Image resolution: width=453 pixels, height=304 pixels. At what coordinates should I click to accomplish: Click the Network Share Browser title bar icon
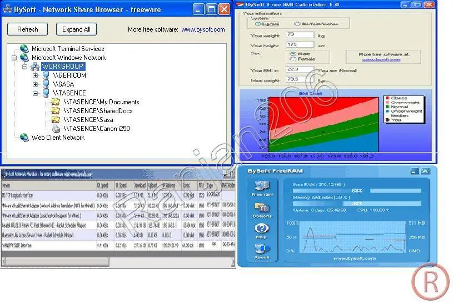pyautogui.click(x=7, y=9)
